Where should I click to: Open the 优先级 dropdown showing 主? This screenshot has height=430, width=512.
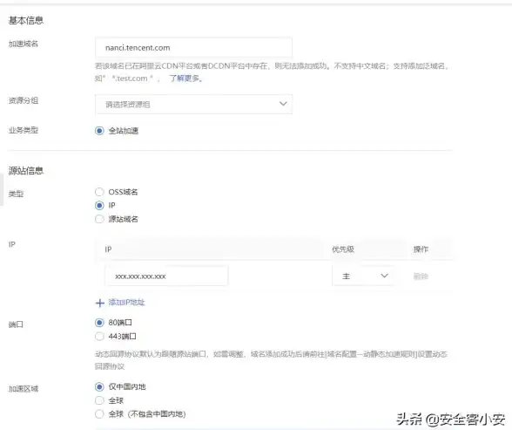click(x=363, y=276)
